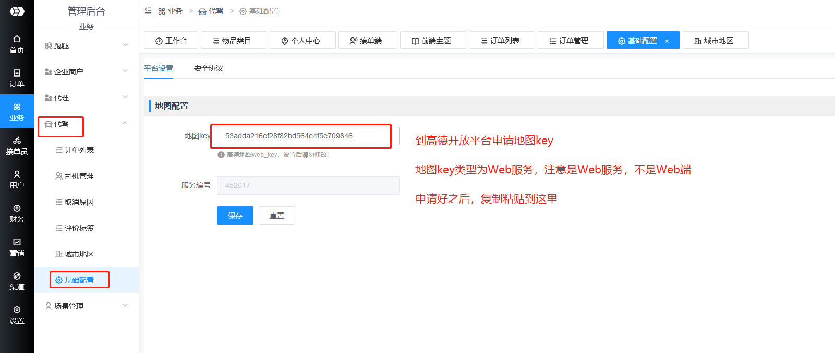Expand the 企业商户 menu group
The width and height of the screenshot is (835, 353).
(x=86, y=72)
